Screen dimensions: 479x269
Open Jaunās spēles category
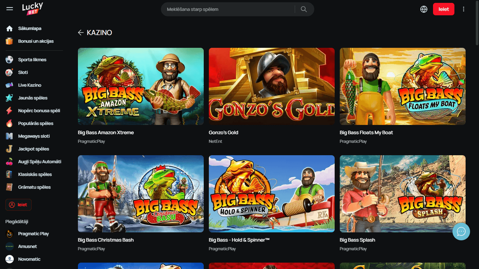point(33,98)
